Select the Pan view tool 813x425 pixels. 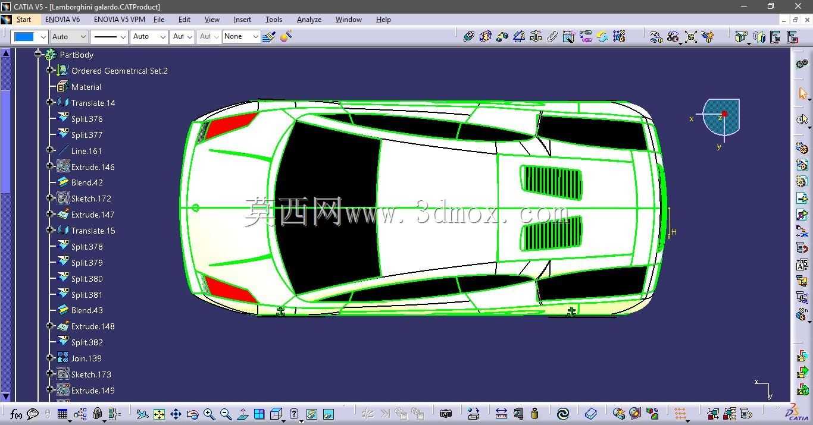[x=176, y=414]
